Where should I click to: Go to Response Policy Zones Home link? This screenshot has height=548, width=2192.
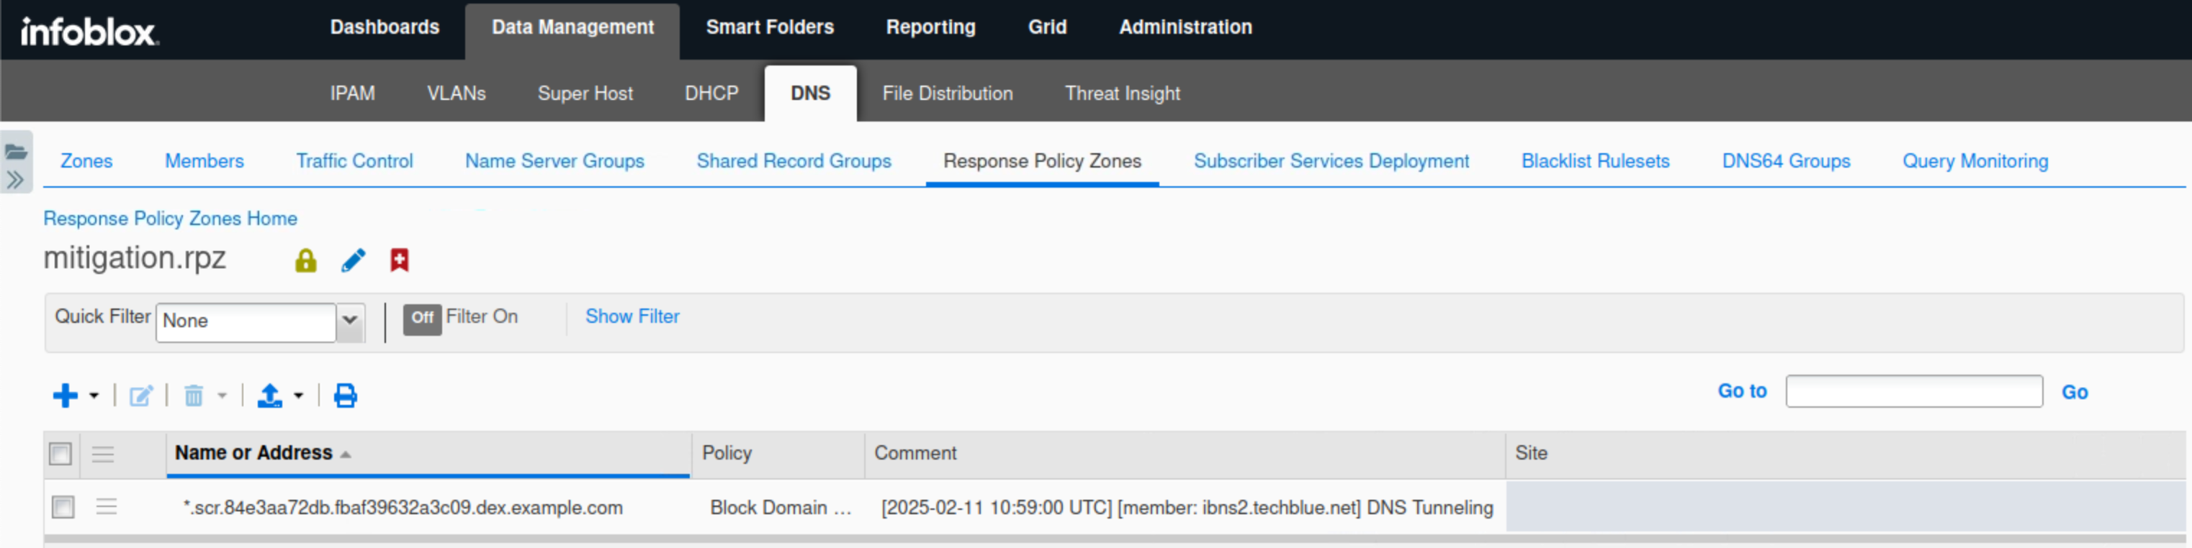coord(170,219)
